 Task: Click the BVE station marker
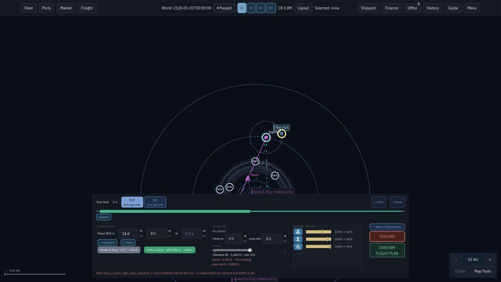229,187
